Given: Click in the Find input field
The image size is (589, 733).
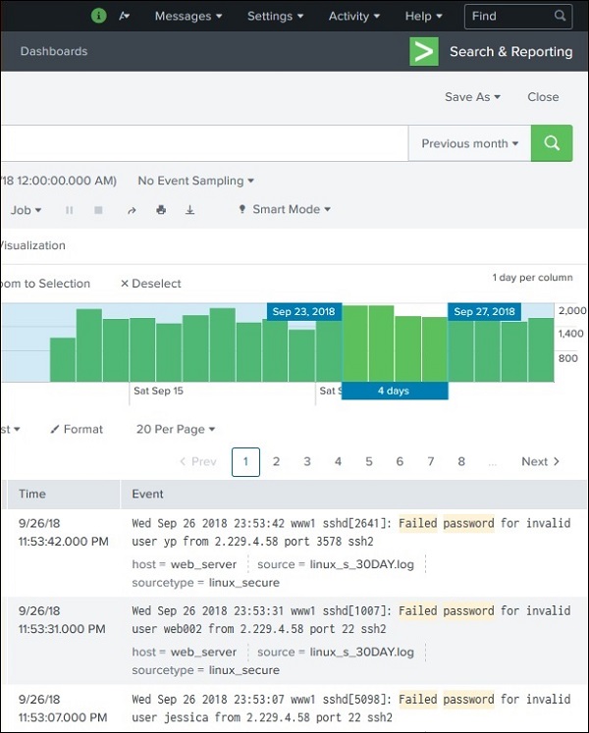Looking at the screenshot, I should pos(510,16).
